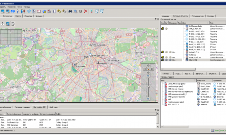Screen dimensions: 226x135
Task: Switch to the Журнал tab
Action: 39,16
